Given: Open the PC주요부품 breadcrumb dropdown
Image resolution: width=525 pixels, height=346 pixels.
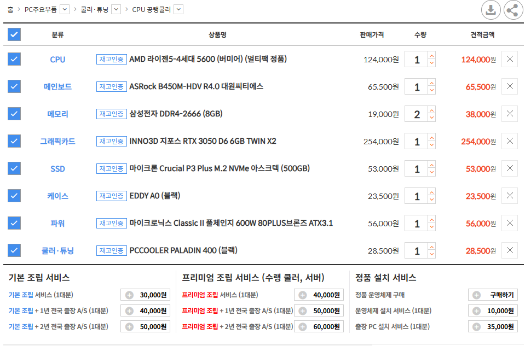Looking at the screenshot, I should point(65,10).
